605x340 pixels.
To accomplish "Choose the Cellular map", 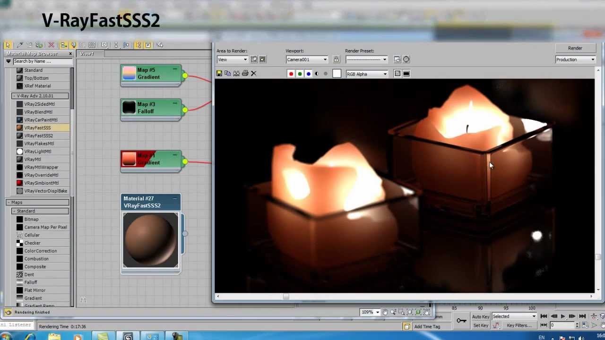I will tap(32, 235).
